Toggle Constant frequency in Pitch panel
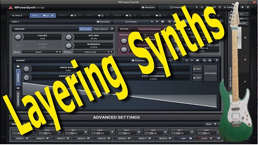Screen dimensions: 258x145 click(150, 29)
